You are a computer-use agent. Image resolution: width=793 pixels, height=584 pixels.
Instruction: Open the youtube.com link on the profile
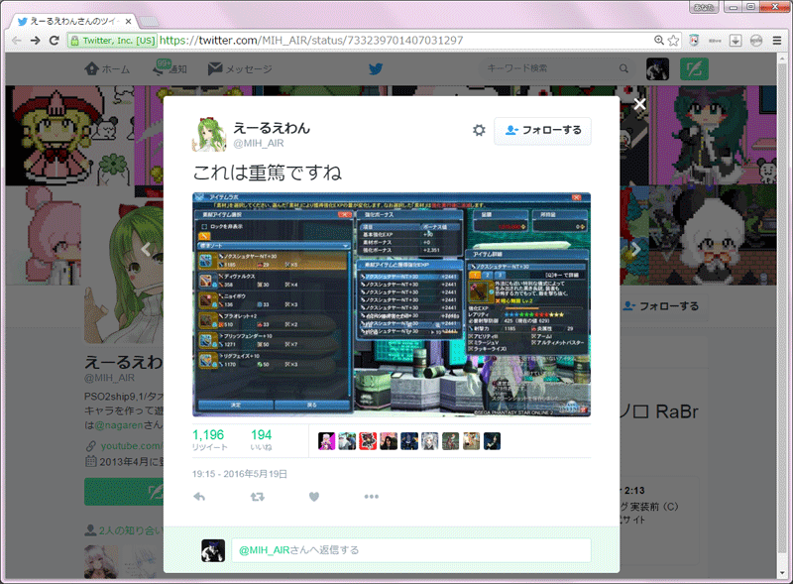(132, 446)
